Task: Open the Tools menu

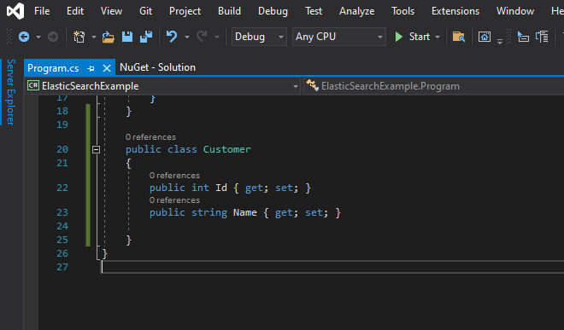Action: 402,11
